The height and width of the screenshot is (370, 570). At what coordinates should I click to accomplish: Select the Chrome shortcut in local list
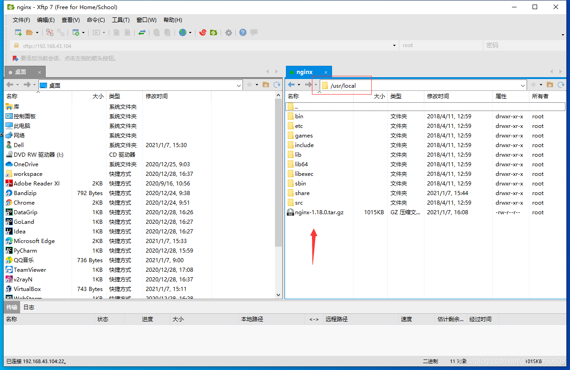(x=24, y=202)
